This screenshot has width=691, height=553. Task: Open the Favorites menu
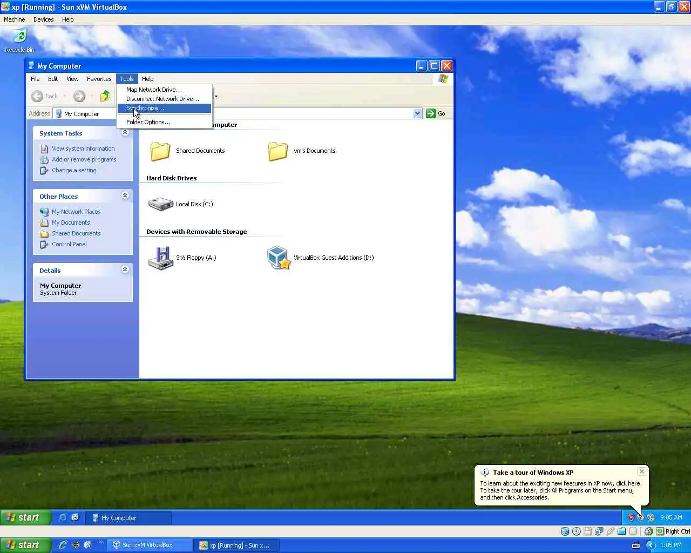tap(99, 79)
